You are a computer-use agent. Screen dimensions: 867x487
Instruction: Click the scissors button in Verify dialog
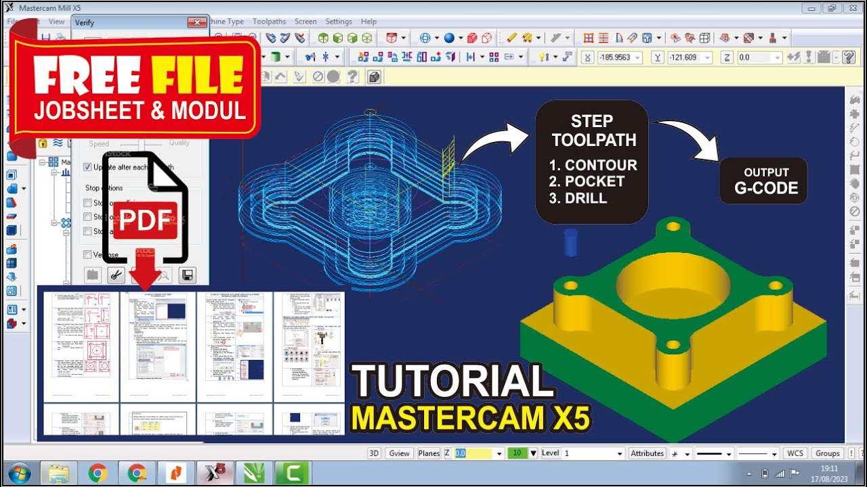(x=116, y=275)
